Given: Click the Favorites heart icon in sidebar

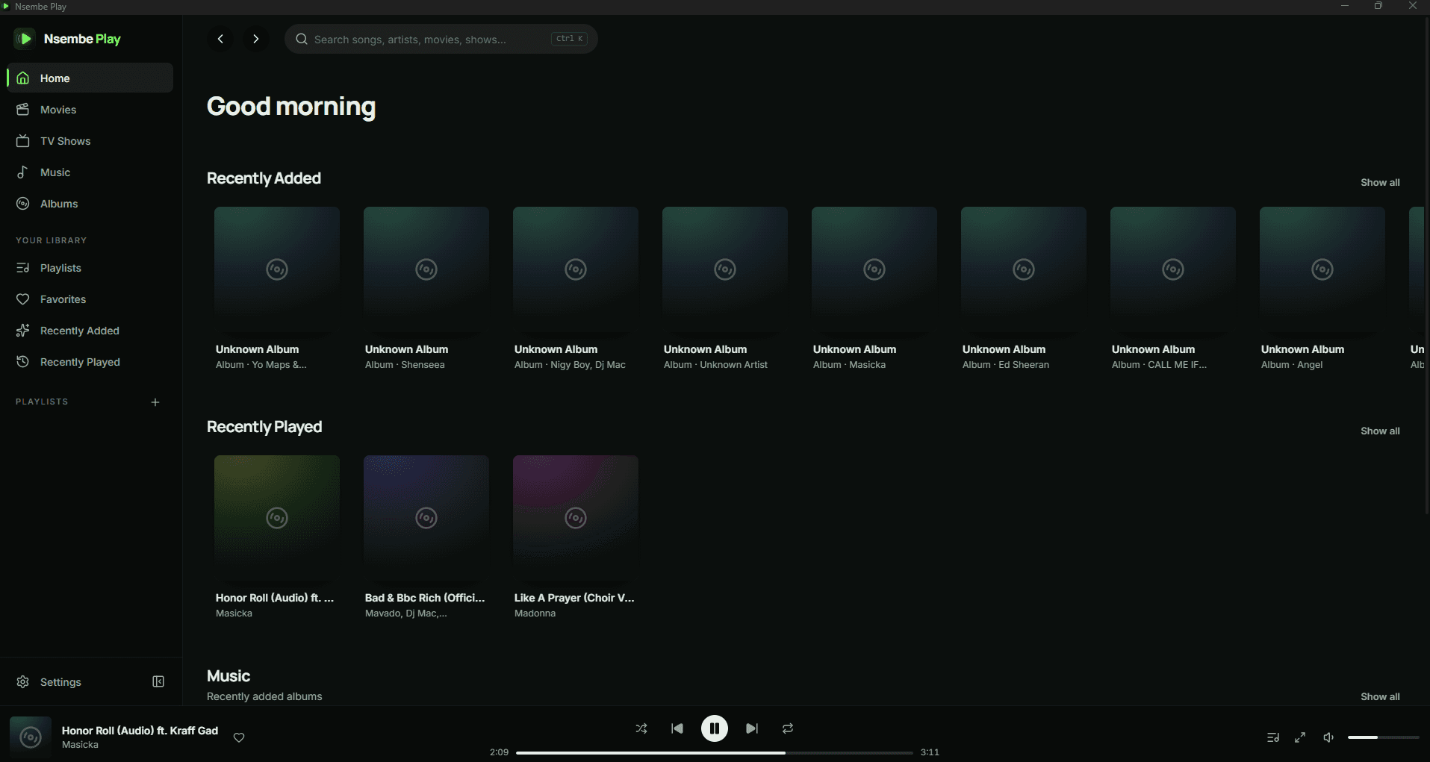Looking at the screenshot, I should 23,299.
